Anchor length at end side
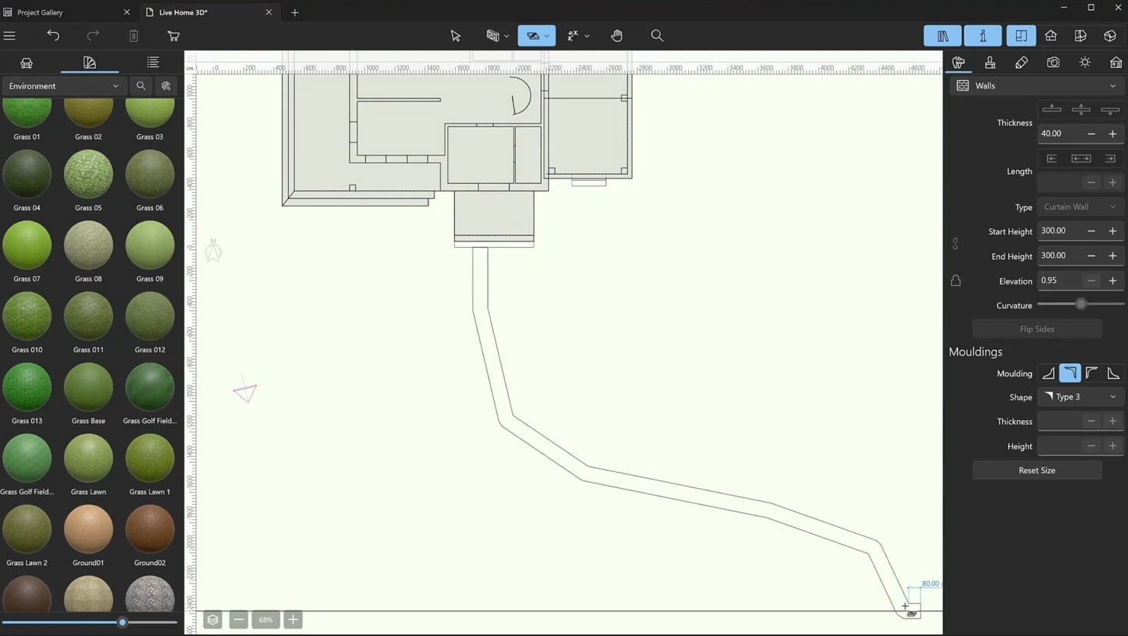1128x636 pixels. coord(1110,159)
